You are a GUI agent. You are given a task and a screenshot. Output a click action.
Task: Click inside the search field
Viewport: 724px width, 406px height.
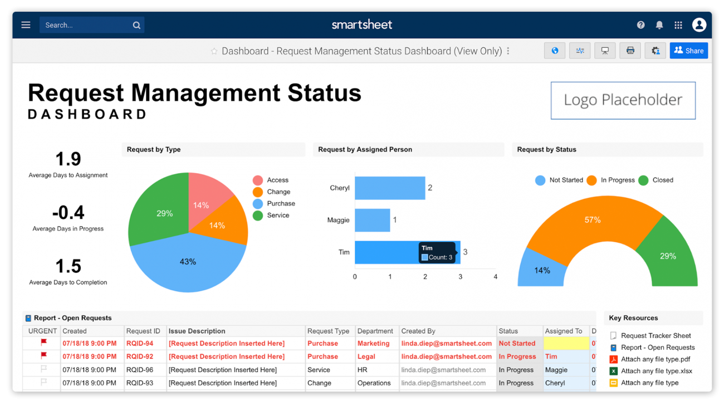pyautogui.click(x=86, y=25)
